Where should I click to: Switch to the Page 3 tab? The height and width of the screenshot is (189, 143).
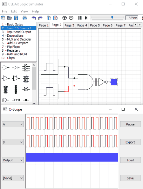(69, 25)
